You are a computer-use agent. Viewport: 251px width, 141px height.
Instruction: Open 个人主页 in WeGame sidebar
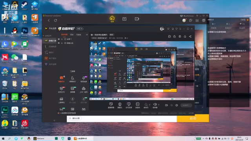[51, 29]
